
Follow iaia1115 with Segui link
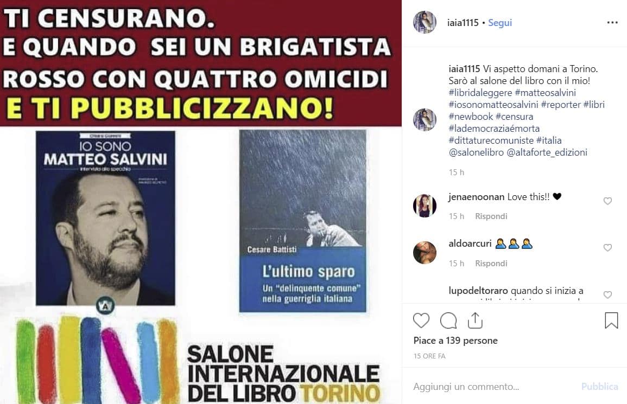(500, 23)
